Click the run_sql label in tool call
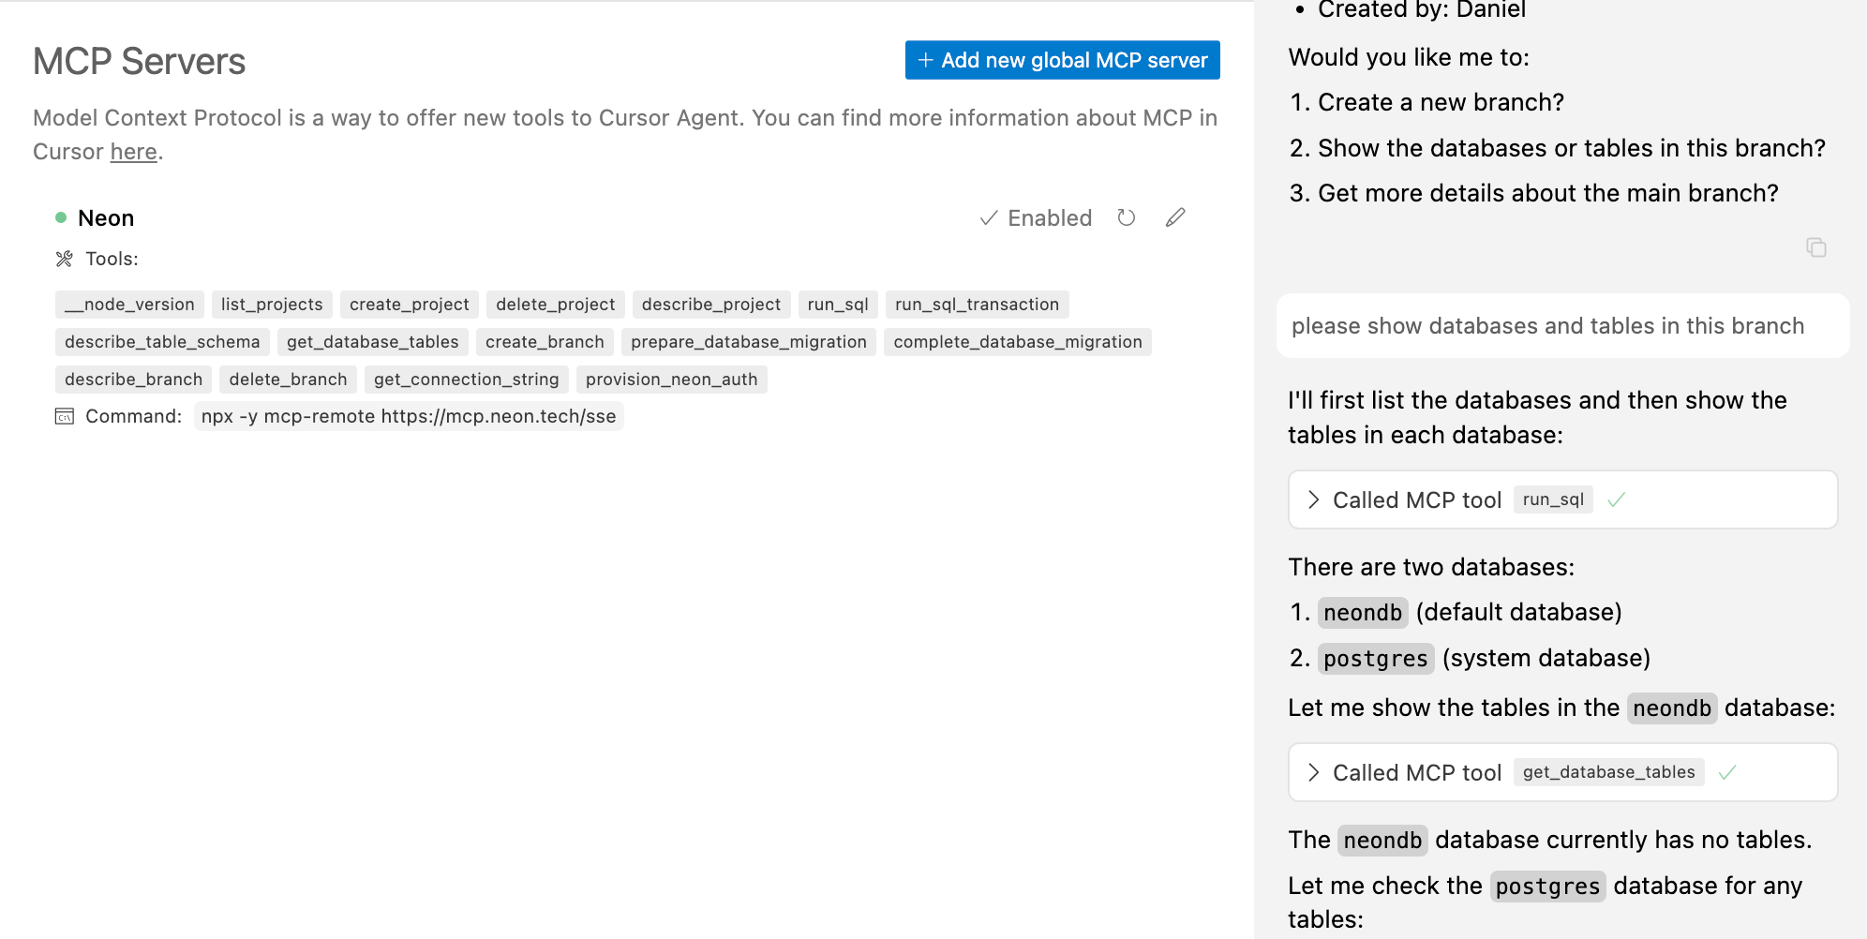 pos(1553,499)
